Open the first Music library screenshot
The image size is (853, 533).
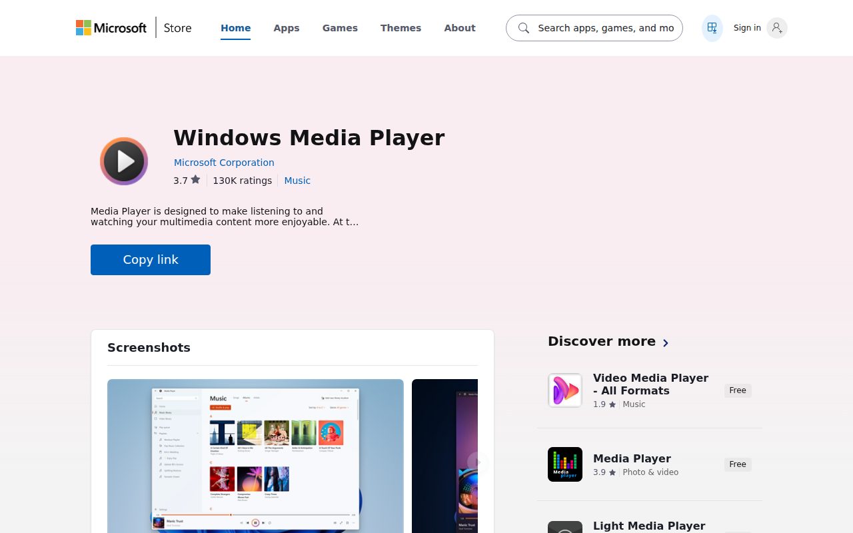pos(255,456)
